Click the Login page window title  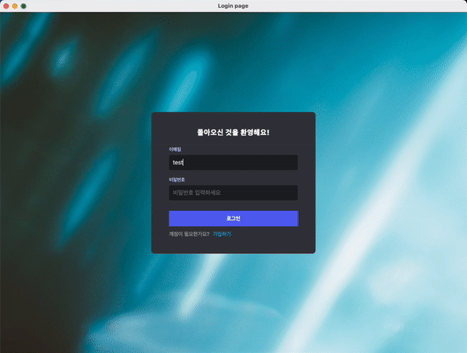click(233, 6)
